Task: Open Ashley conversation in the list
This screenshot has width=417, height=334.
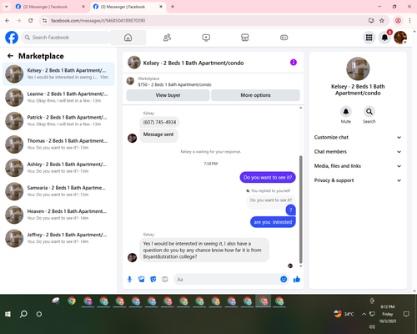Action: (x=58, y=168)
